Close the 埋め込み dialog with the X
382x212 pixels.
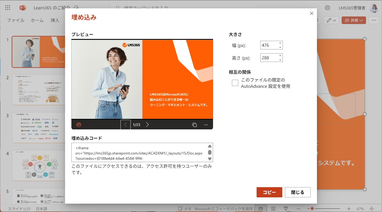[312, 13]
